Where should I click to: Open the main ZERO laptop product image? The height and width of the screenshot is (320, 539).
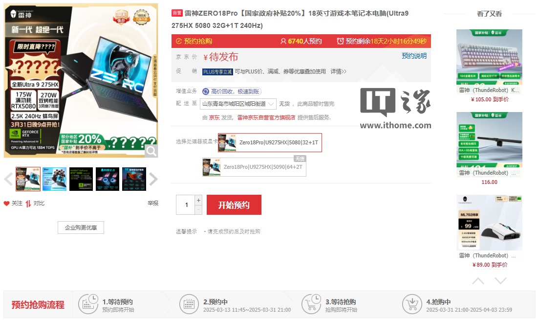(81, 81)
